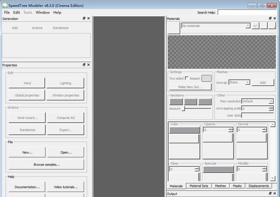Click the Specular color swatch

[x=218, y=170]
